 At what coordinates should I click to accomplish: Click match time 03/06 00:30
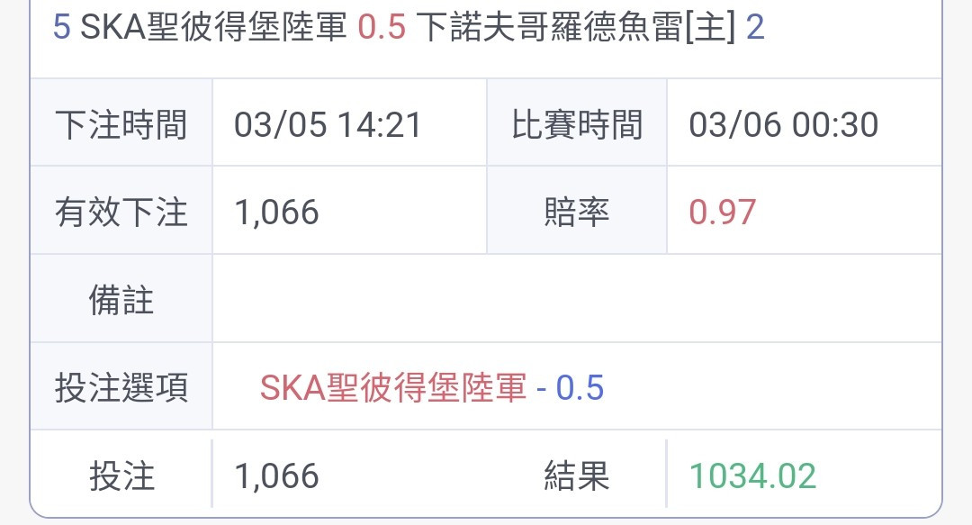tap(784, 124)
